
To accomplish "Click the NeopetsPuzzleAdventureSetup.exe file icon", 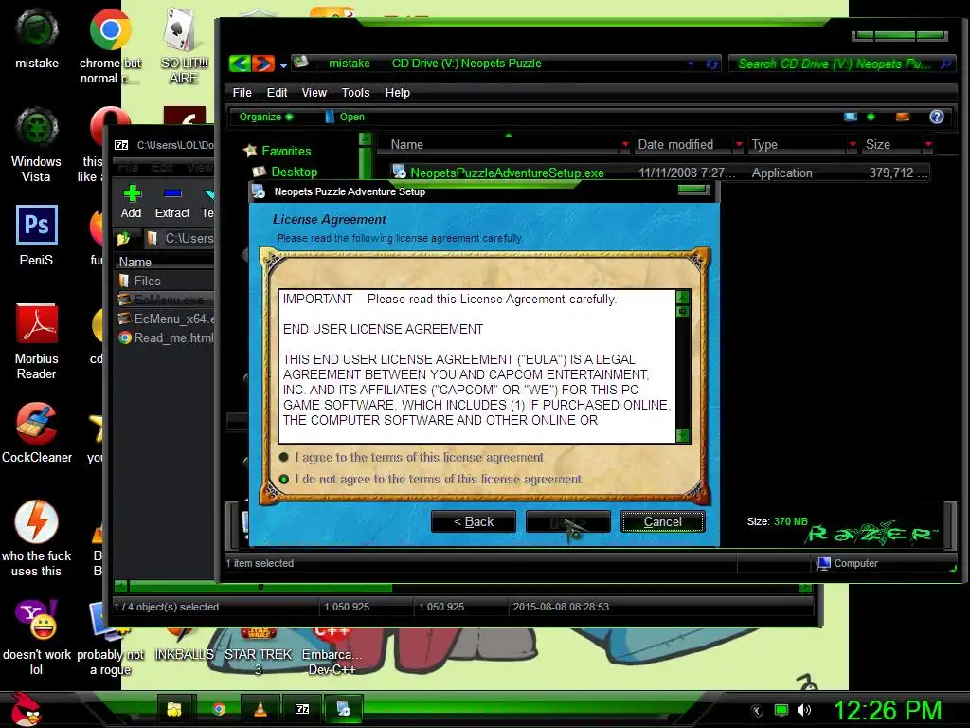I will point(399,173).
